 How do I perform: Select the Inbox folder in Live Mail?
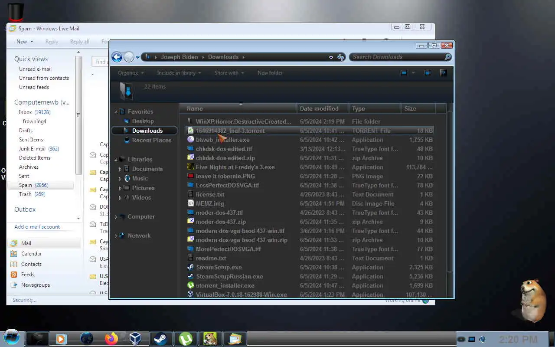[x=35, y=112]
